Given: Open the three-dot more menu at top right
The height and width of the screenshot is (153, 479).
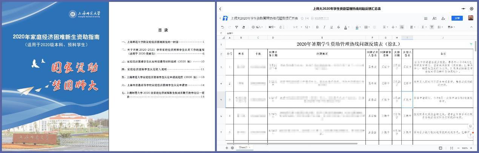Looking at the screenshot, I should click(x=464, y=9).
